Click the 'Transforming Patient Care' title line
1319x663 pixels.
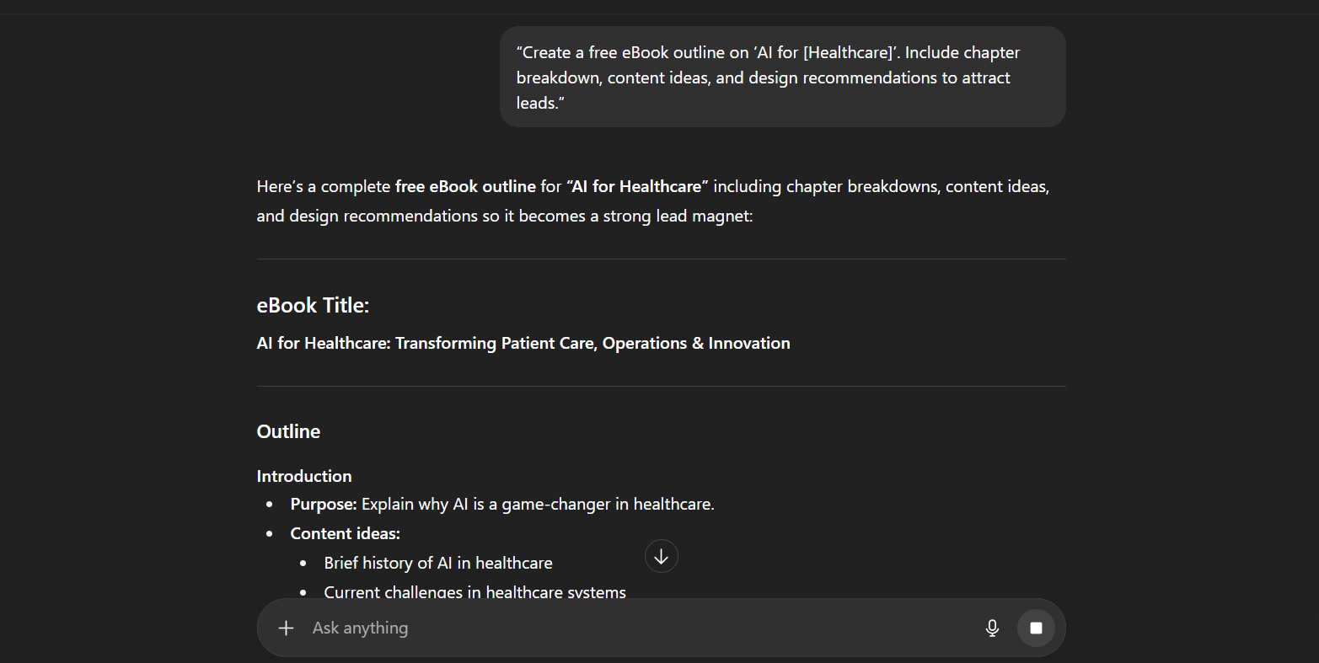523,343
